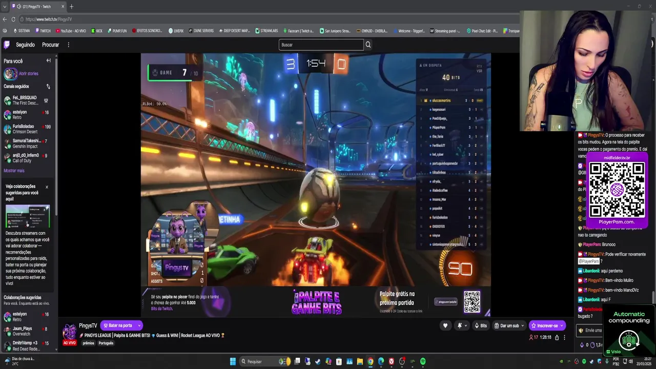Click the PlayerPam username in chat
The height and width of the screenshot is (369, 656).
pos(591,244)
